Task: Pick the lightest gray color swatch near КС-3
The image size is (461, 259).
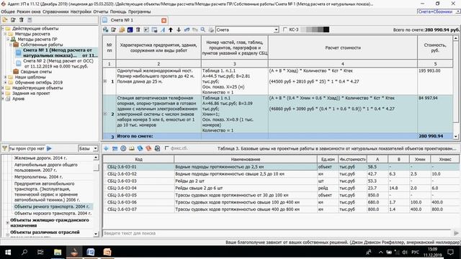Action: coord(304,29)
